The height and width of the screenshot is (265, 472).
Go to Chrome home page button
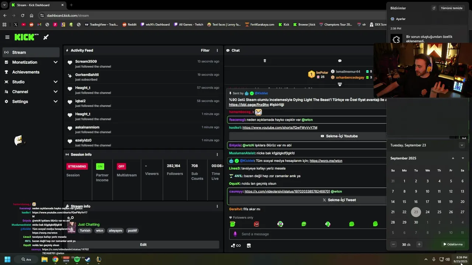coord(31,15)
